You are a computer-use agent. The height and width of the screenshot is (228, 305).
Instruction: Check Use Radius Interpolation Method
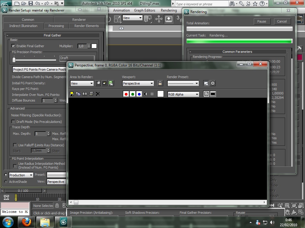pyautogui.click(x=15, y=166)
